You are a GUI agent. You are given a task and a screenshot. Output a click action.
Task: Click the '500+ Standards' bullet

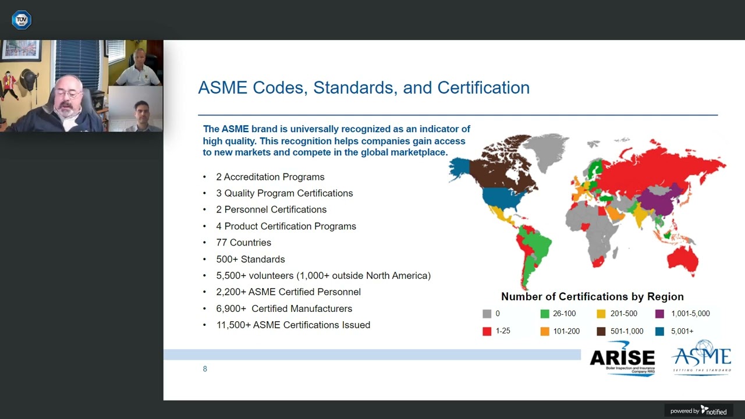pos(250,259)
